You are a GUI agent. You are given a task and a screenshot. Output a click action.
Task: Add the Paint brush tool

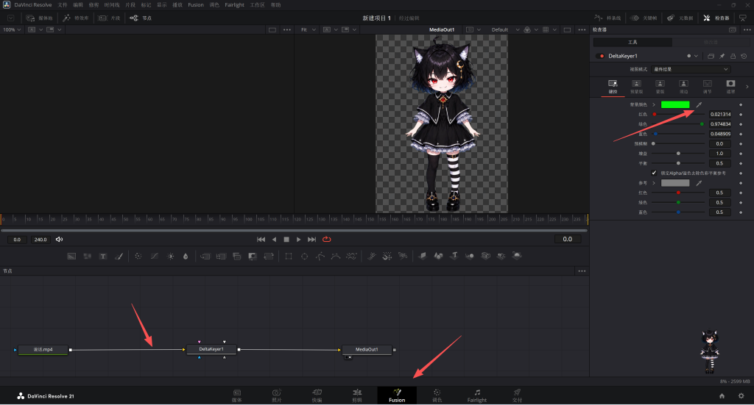click(x=119, y=257)
